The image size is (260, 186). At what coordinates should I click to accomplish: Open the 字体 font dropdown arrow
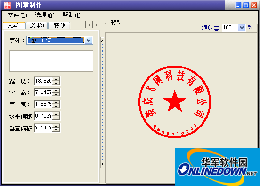pyautogui.click(x=89, y=41)
